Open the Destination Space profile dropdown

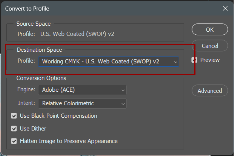[108, 62]
